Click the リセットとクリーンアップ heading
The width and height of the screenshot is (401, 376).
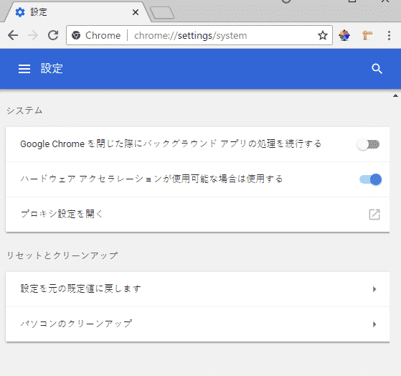click(x=62, y=255)
